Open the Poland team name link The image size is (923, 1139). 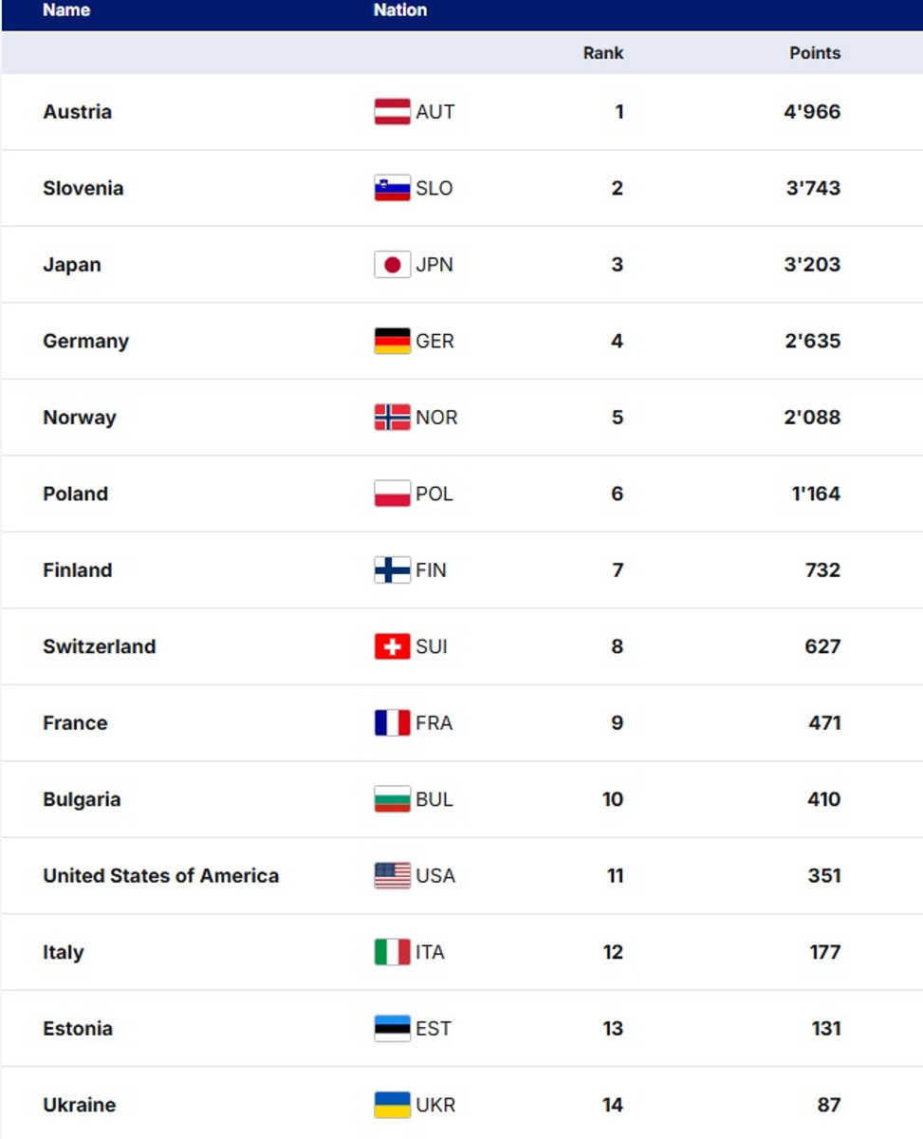click(x=76, y=494)
